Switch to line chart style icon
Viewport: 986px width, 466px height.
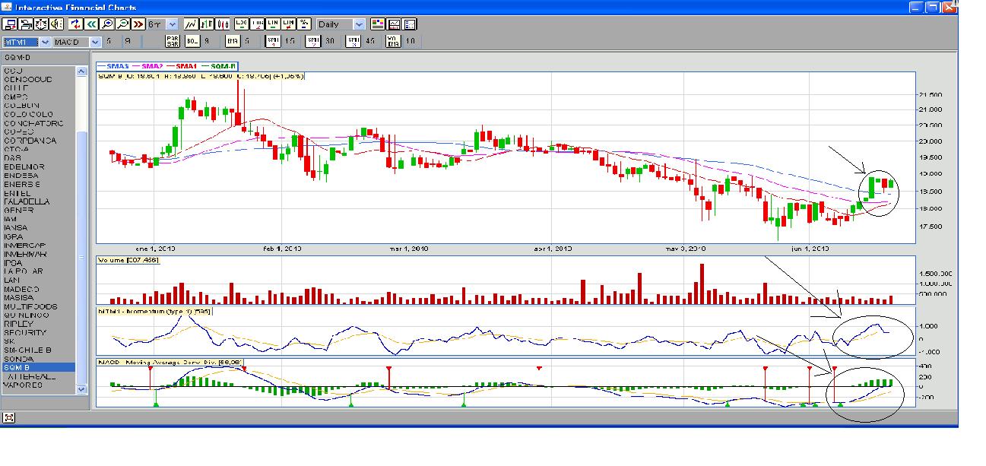[189, 24]
